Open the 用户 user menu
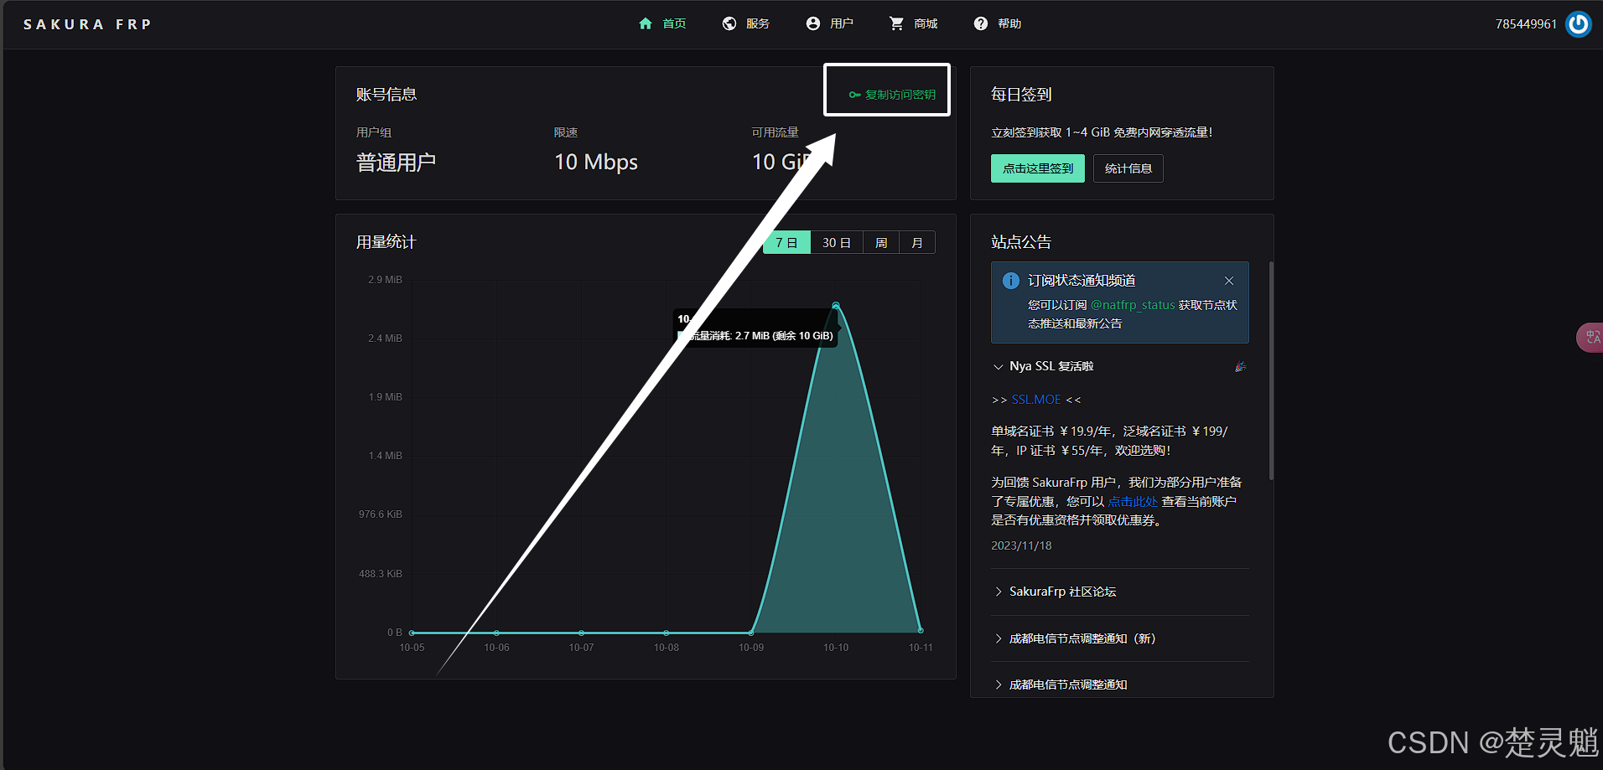The image size is (1603, 770). tap(830, 23)
